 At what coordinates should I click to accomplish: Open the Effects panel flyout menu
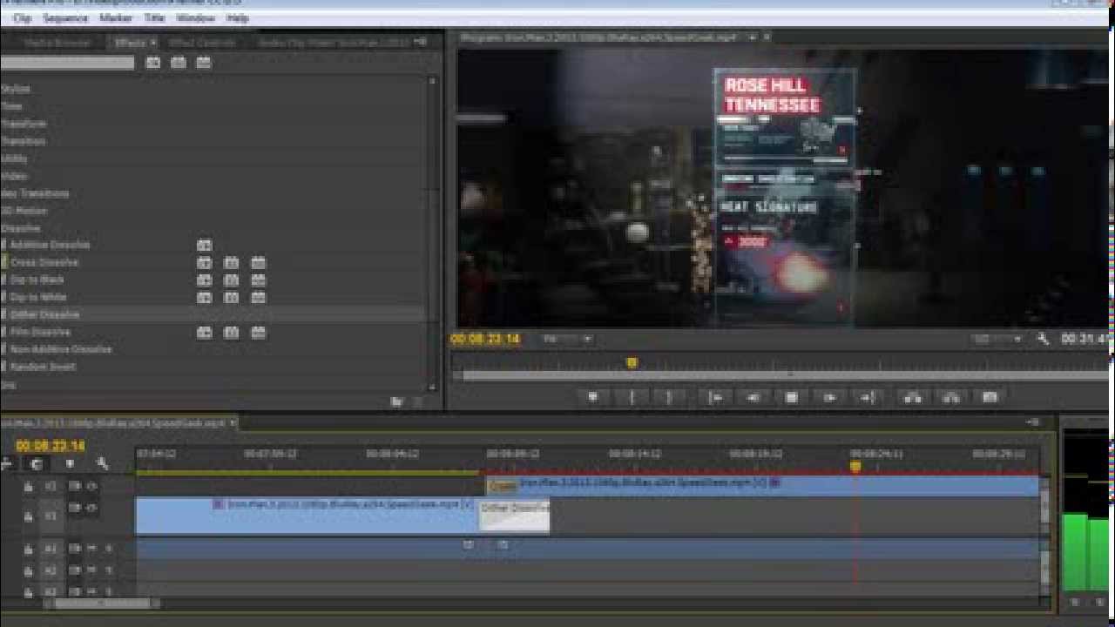(x=421, y=42)
